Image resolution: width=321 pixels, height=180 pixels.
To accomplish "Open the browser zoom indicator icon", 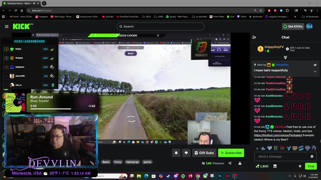I will pyautogui.click(x=255, y=10).
